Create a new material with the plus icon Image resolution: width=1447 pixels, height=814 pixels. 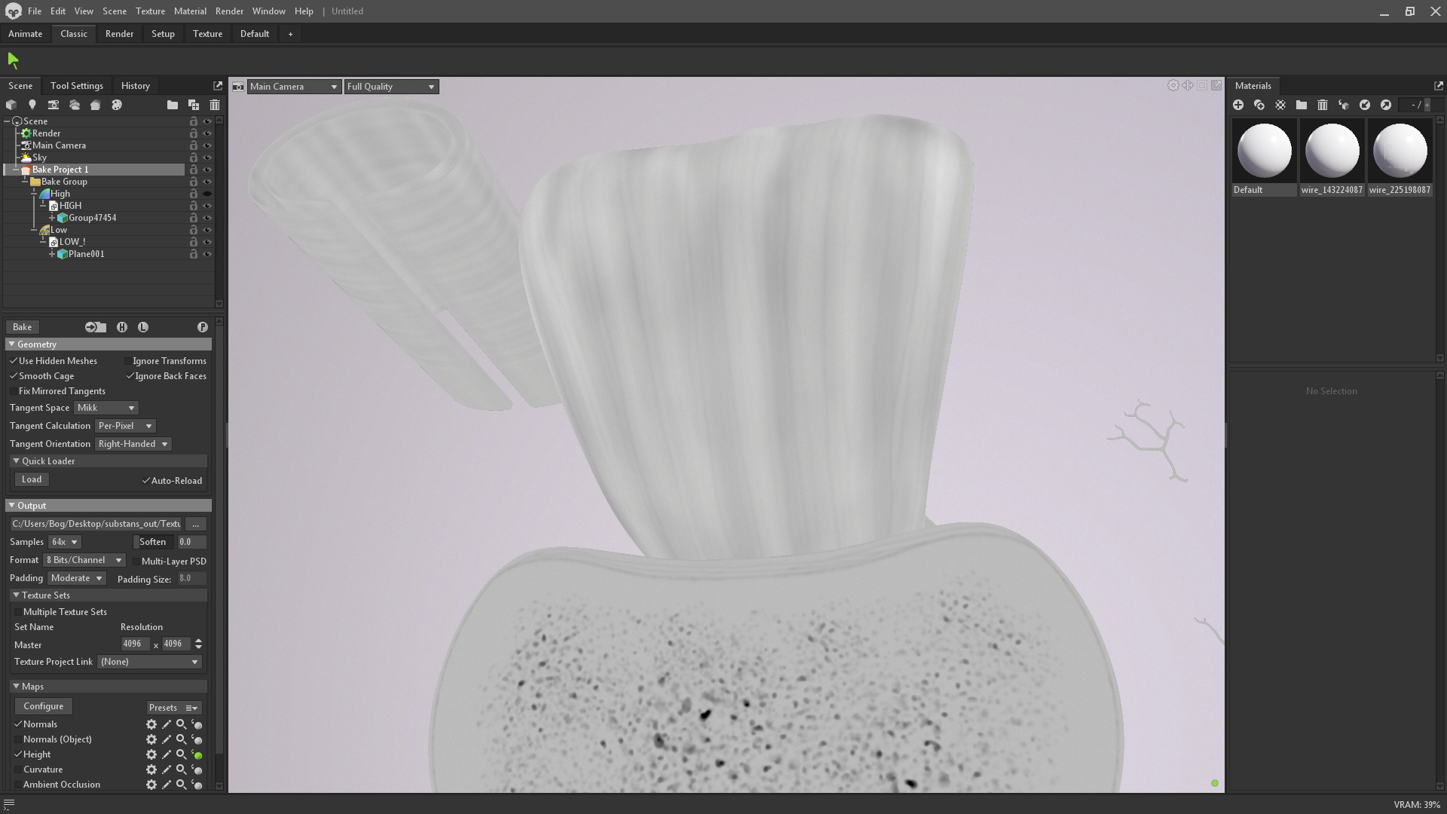[1238, 106]
